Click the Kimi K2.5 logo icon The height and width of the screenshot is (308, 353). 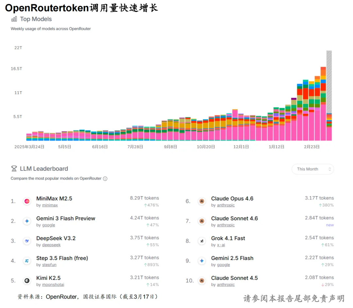pyautogui.click(x=27, y=281)
